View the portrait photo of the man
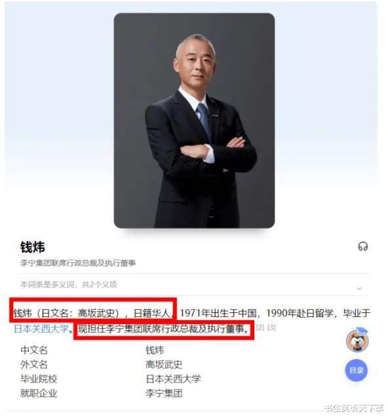Image resolution: width=388 pixels, height=418 pixels. 194,120
